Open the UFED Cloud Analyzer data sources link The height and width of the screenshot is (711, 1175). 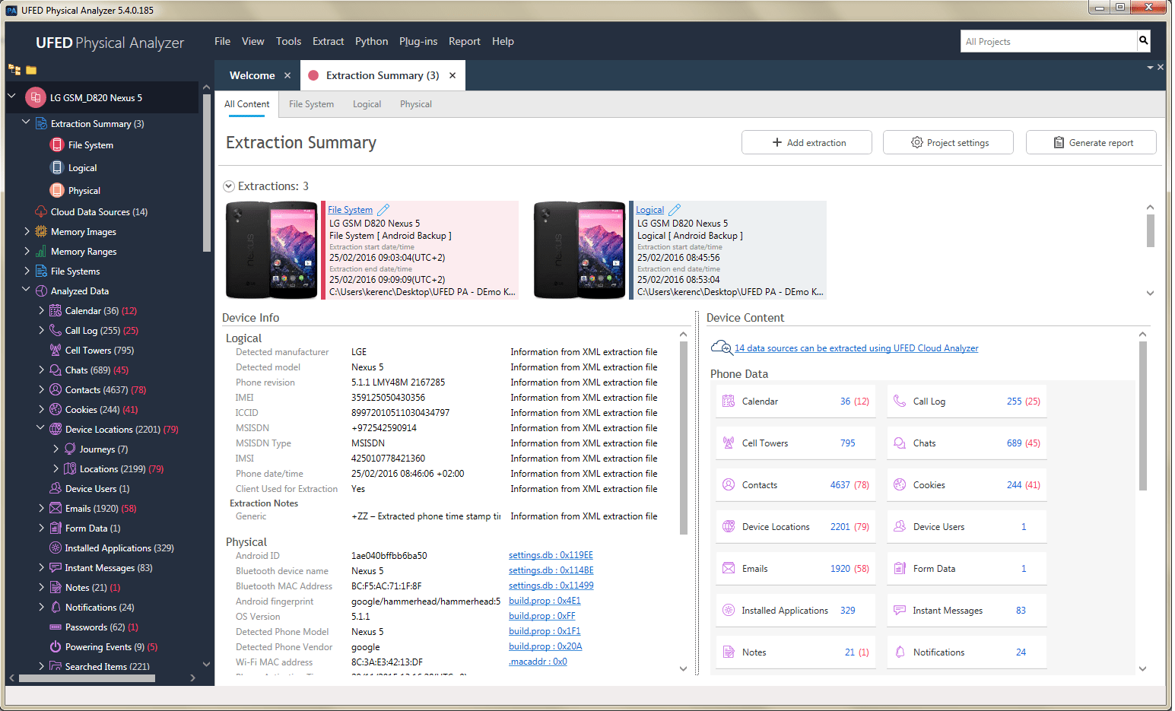coord(856,348)
